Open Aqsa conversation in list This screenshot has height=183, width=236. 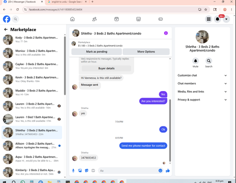point(32,159)
